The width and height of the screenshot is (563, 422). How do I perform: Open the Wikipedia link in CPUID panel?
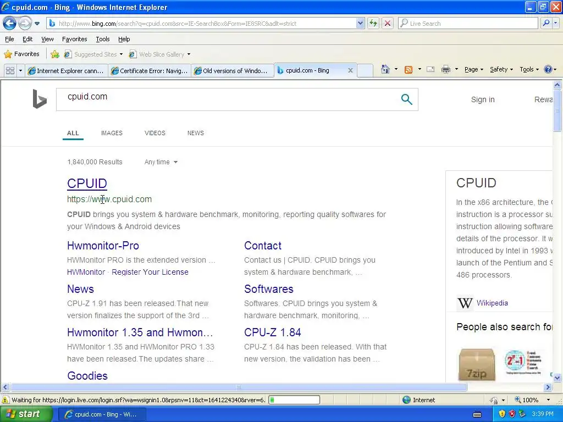tap(492, 303)
